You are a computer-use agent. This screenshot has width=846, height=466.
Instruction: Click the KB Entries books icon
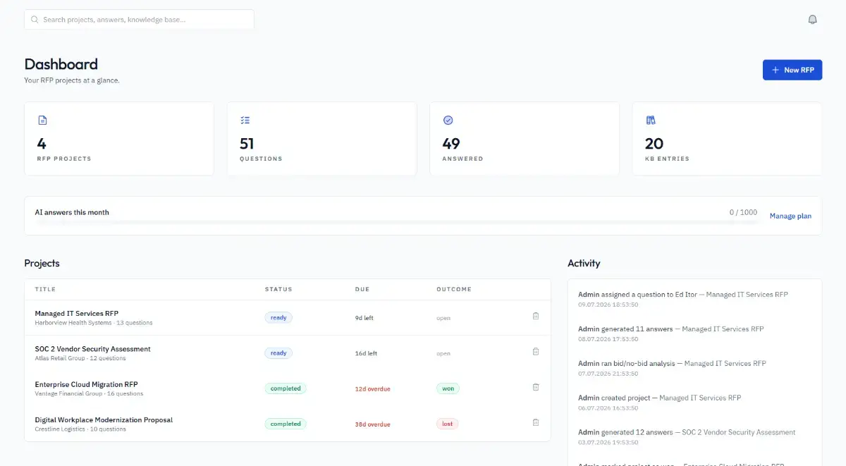point(650,121)
